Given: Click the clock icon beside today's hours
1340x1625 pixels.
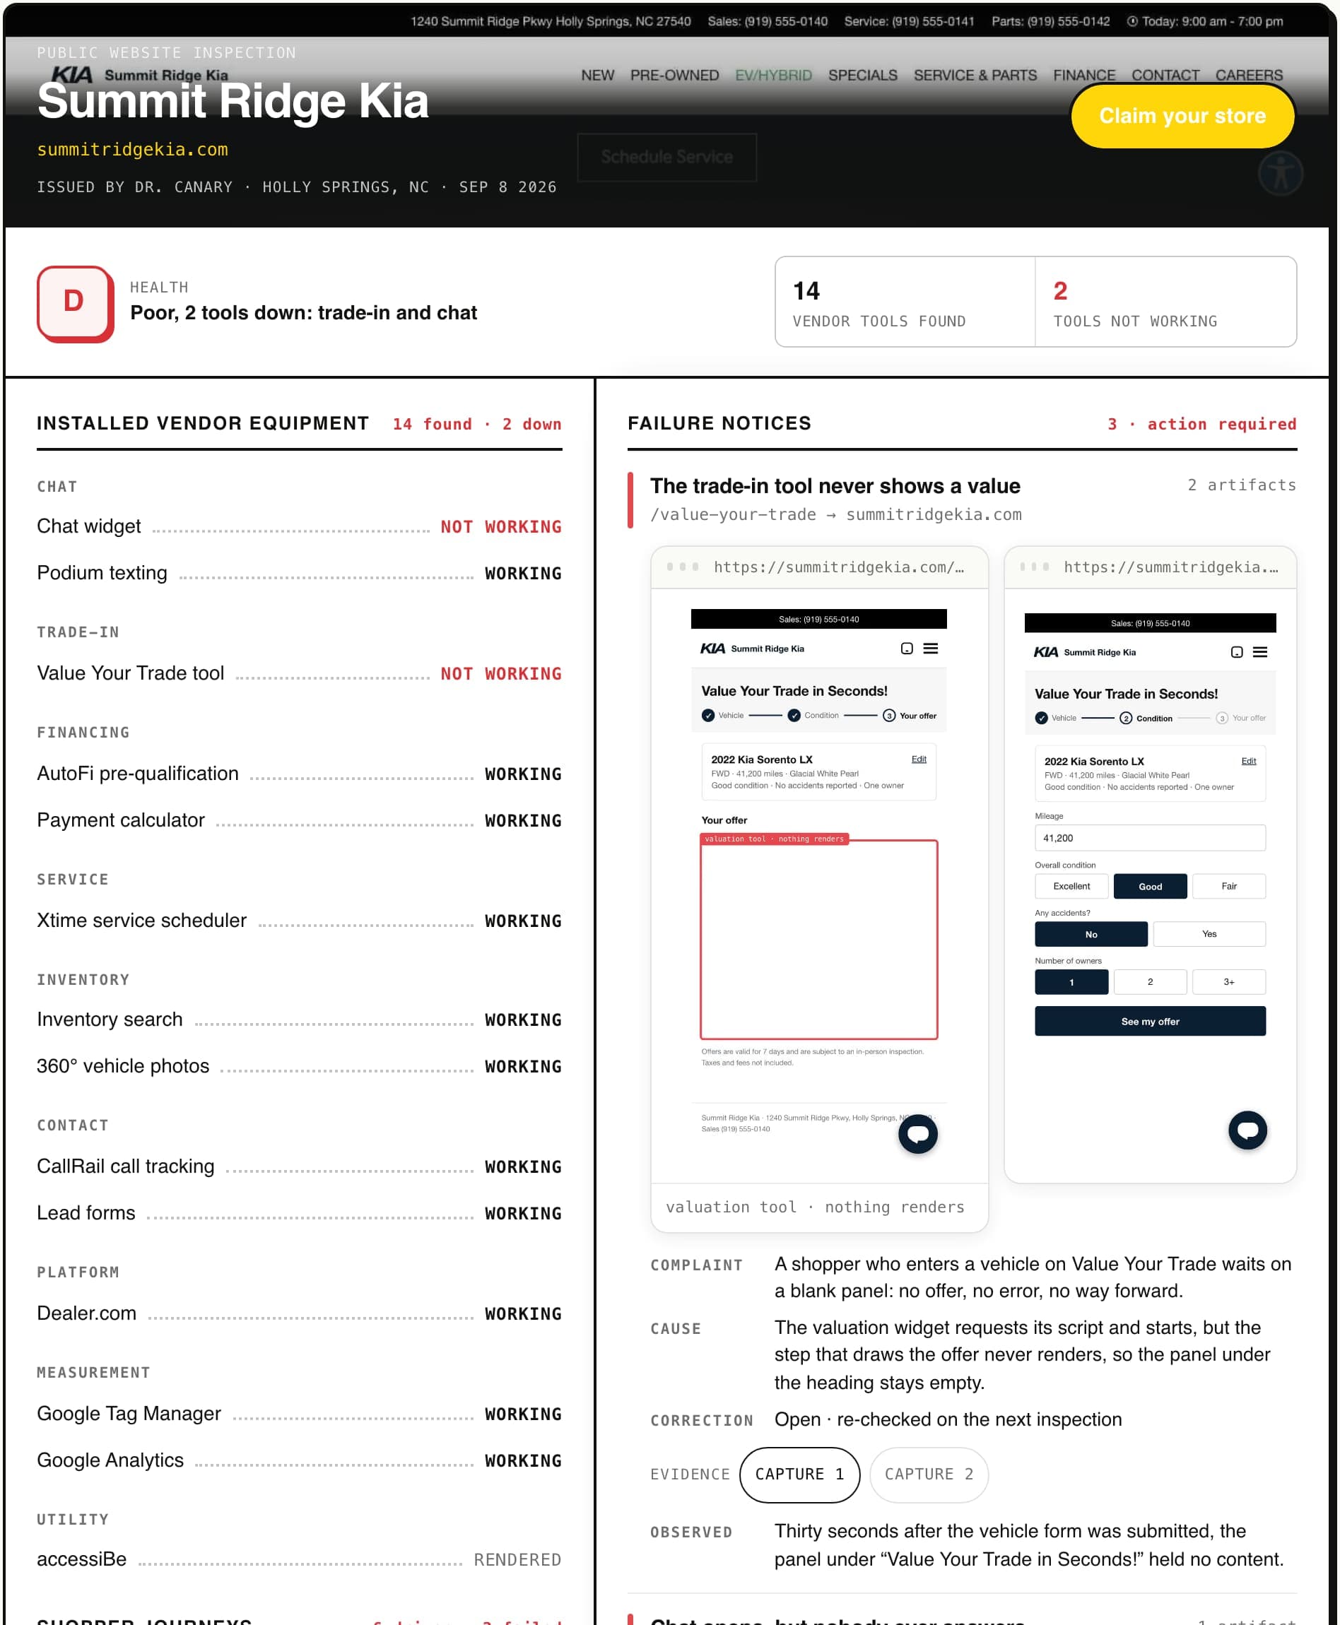Looking at the screenshot, I should (x=1132, y=22).
